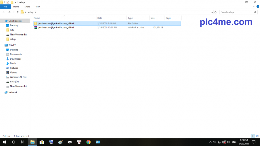The height and width of the screenshot is (146, 260).
Task: Open the Explorer Help question mark
Action: [x=258, y=7]
